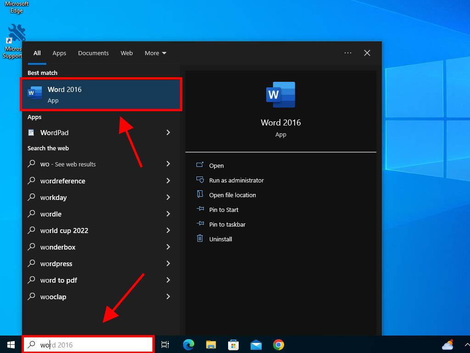Switch to the Documents tab
This screenshot has width=470, height=353.
pos(93,53)
